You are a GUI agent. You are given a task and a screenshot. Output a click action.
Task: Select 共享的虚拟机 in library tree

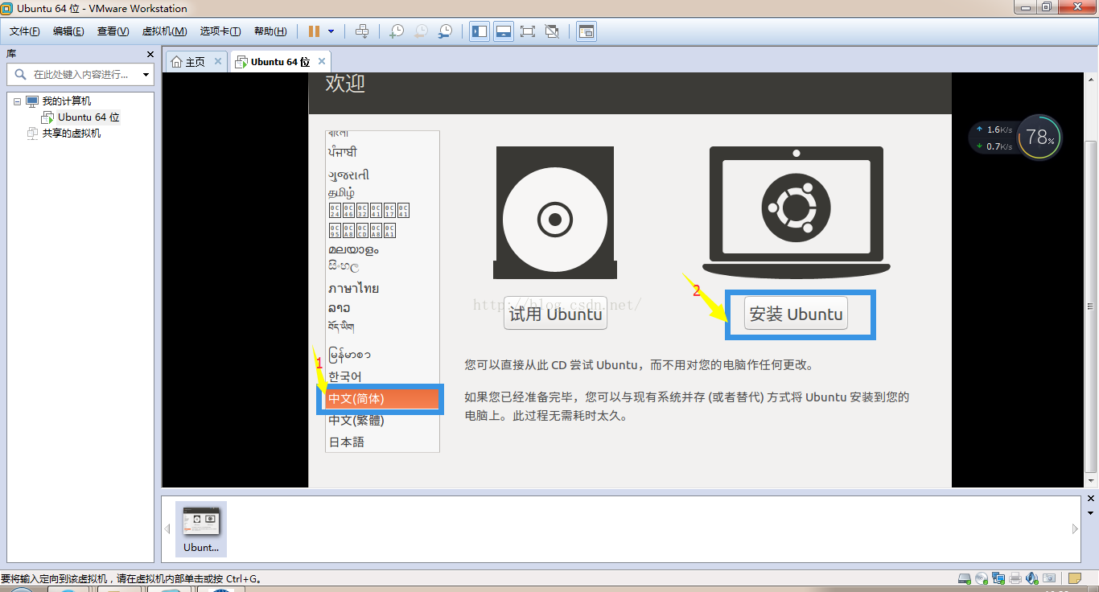point(72,134)
